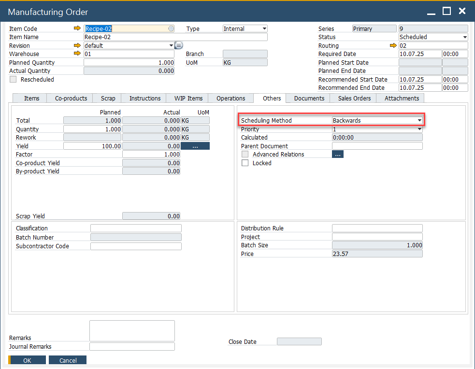The height and width of the screenshot is (369, 475).
Task: Open the Priority dropdown
Action: [x=419, y=129]
